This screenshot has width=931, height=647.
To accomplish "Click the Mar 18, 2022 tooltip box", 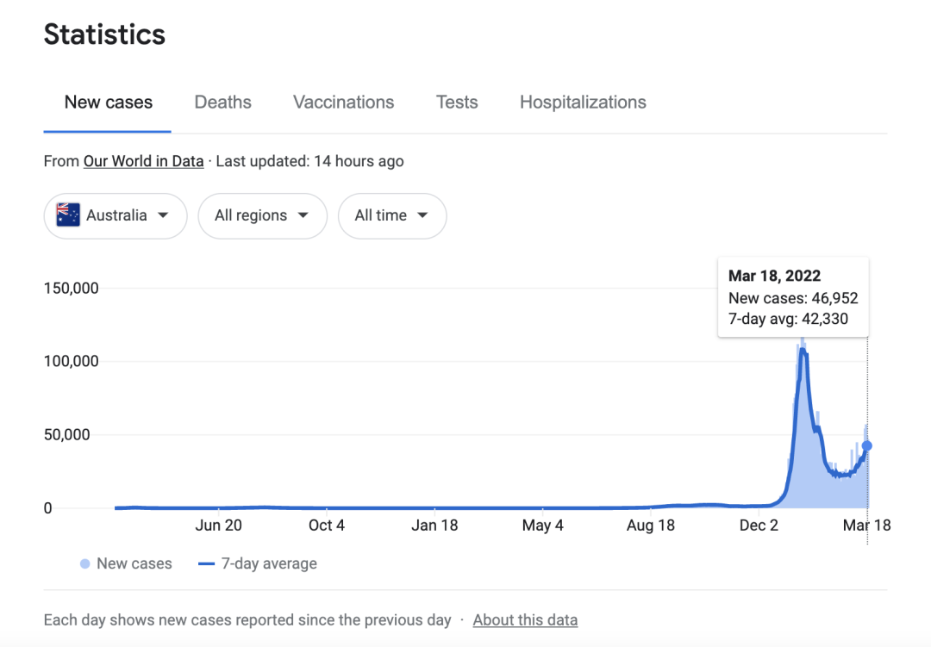I will pyautogui.click(x=792, y=297).
